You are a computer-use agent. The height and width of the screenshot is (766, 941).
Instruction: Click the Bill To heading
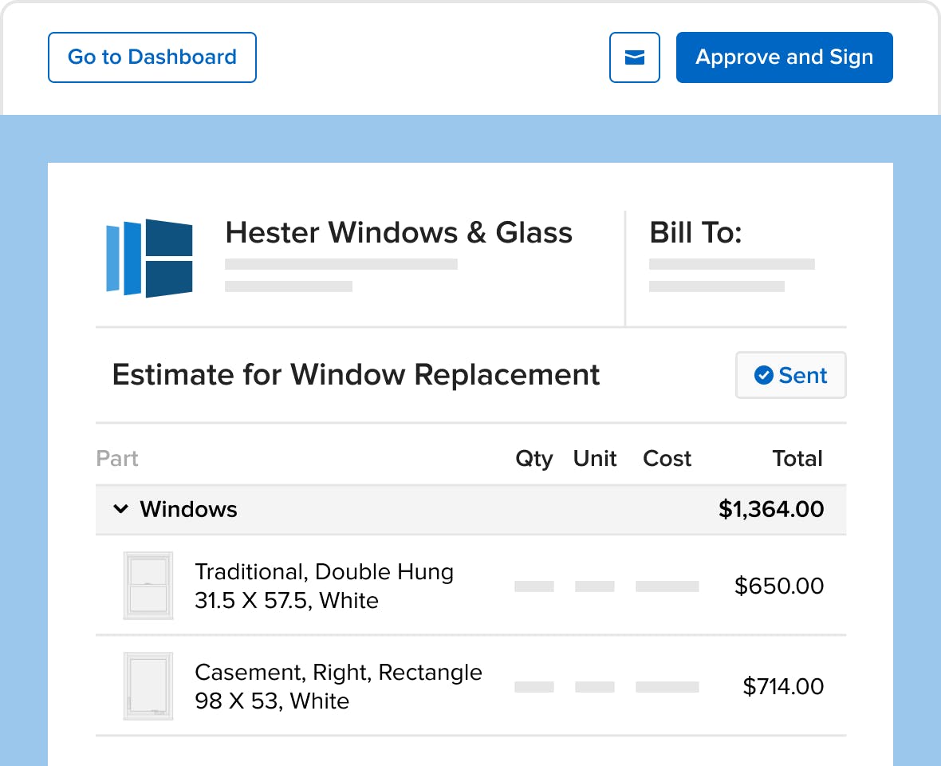pyautogui.click(x=695, y=233)
